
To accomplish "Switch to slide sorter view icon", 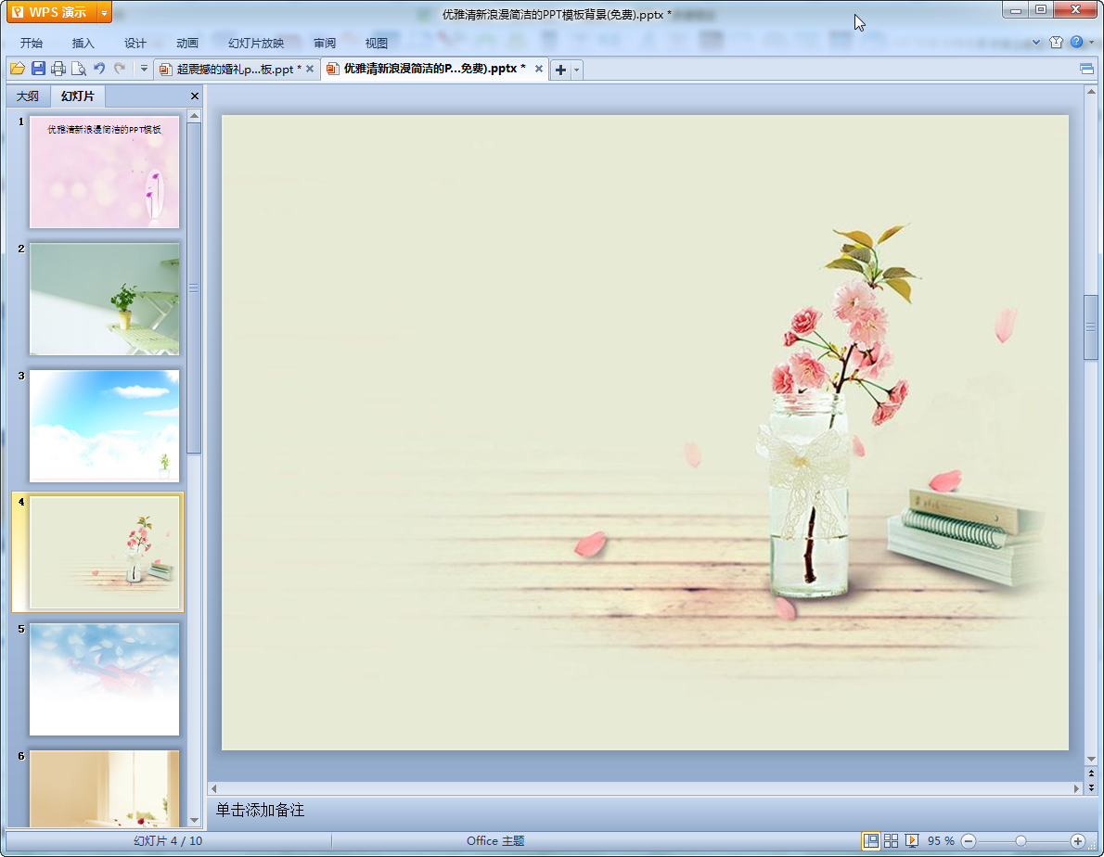I will (892, 841).
